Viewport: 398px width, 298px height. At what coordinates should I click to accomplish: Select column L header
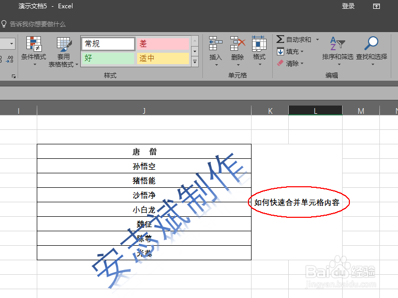point(316,111)
